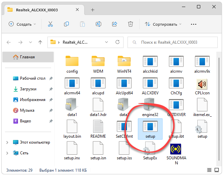Click the Delete trash icon
The image size is (223, 176).
[x=131, y=24]
